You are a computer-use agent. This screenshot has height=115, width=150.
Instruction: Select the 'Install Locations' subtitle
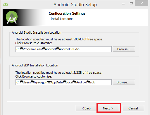[62, 19]
